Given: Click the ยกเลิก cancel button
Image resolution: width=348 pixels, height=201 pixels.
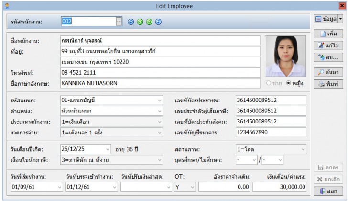Looking at the screenshot, I should click(x=328, y=179).
